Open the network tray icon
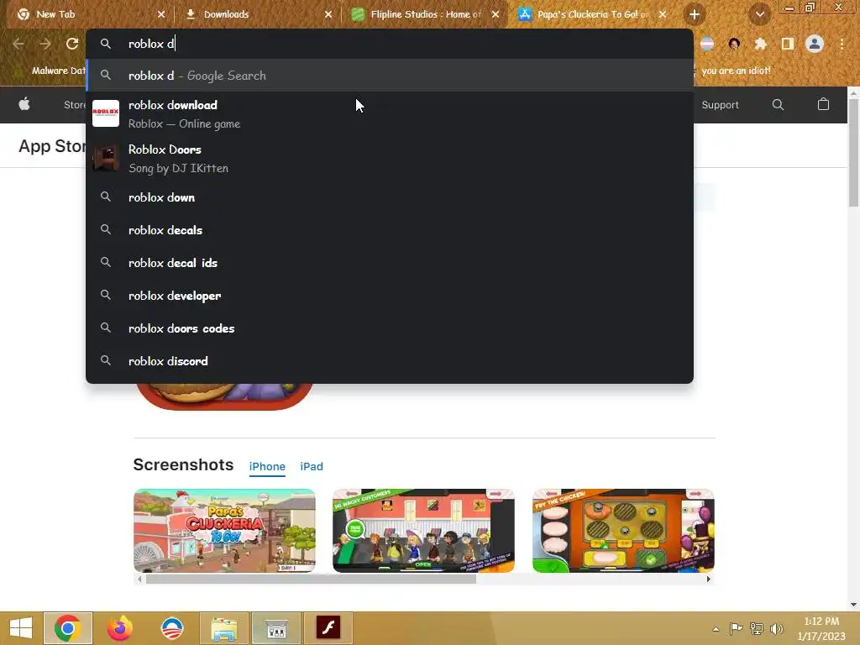 (757, 628)
